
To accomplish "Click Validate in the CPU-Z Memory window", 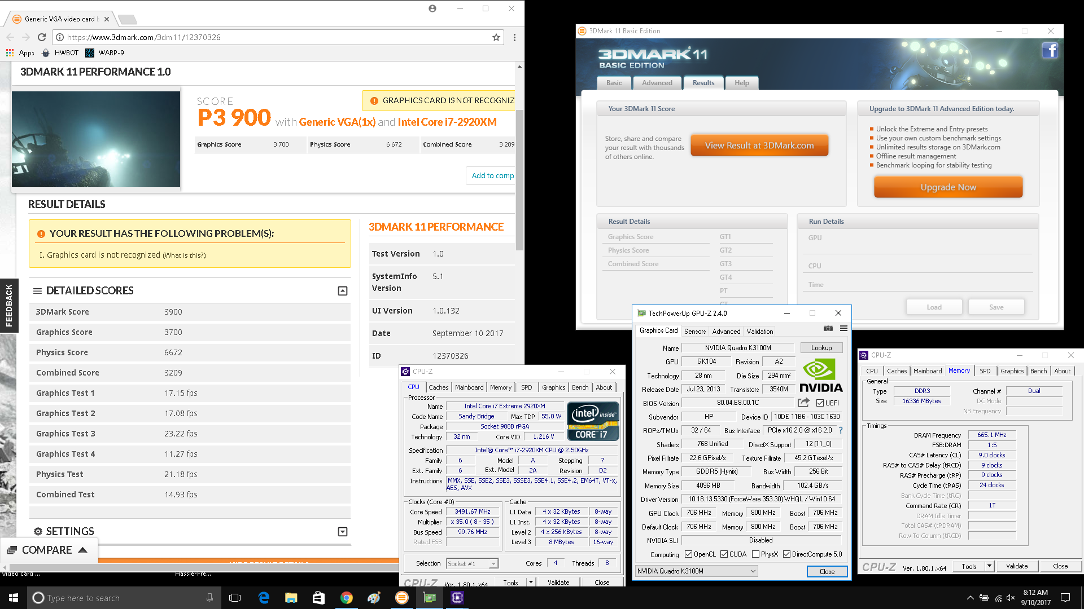I will click(x=1017, y=566).
